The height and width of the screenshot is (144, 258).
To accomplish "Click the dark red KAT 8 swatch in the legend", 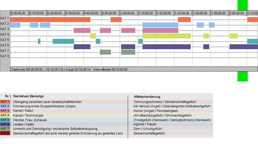I will pos(5,133).
